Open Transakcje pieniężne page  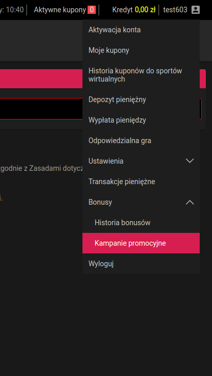point(141,182)
